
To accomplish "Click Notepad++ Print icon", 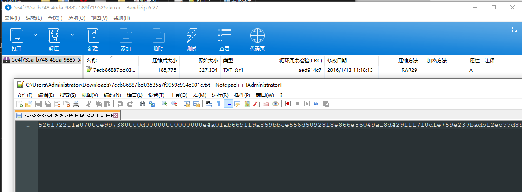I will (x=76, y=104).
